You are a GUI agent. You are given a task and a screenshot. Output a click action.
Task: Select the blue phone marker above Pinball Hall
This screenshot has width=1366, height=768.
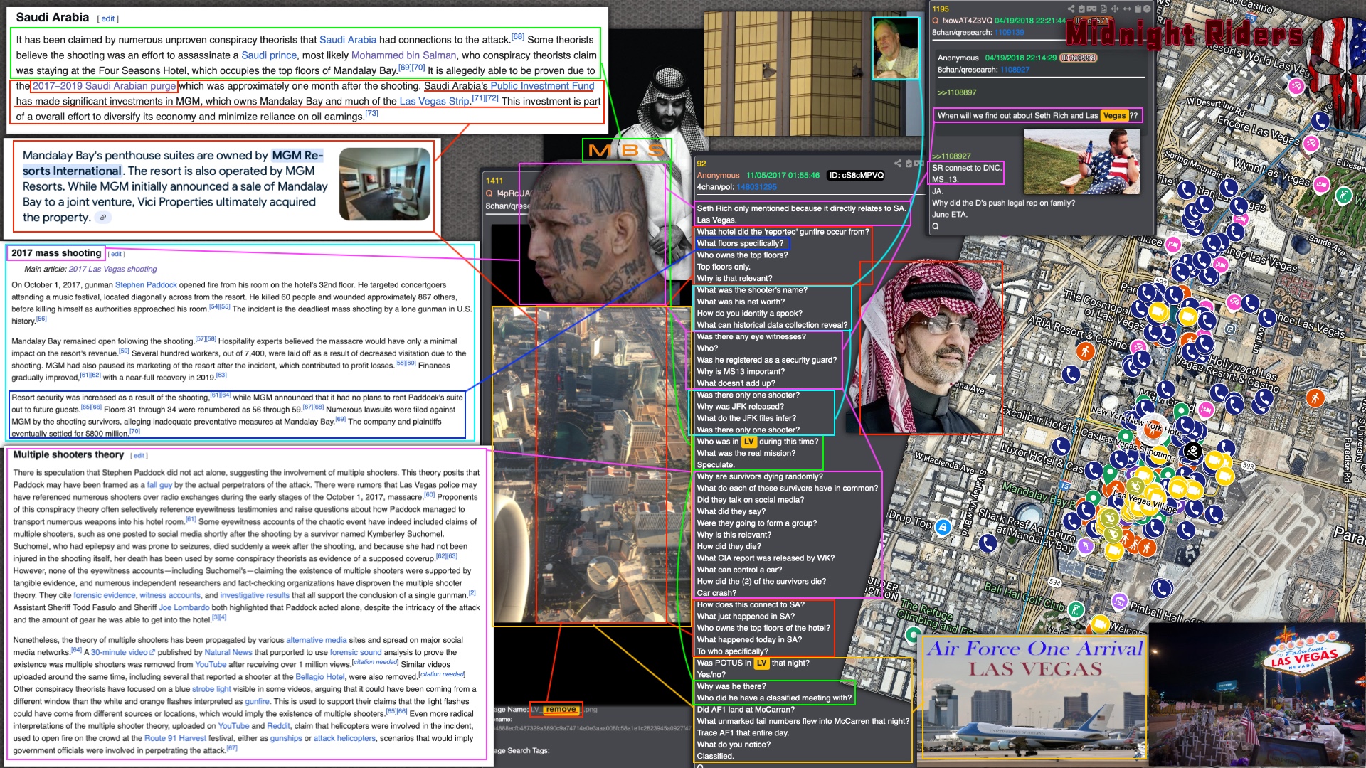tap(1162, 588)
